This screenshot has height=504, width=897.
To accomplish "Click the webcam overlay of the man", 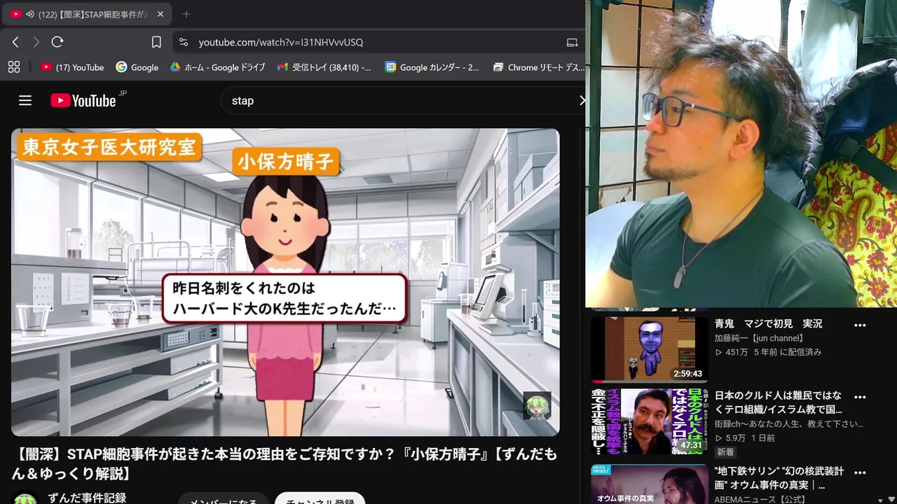I will (741, 153).
